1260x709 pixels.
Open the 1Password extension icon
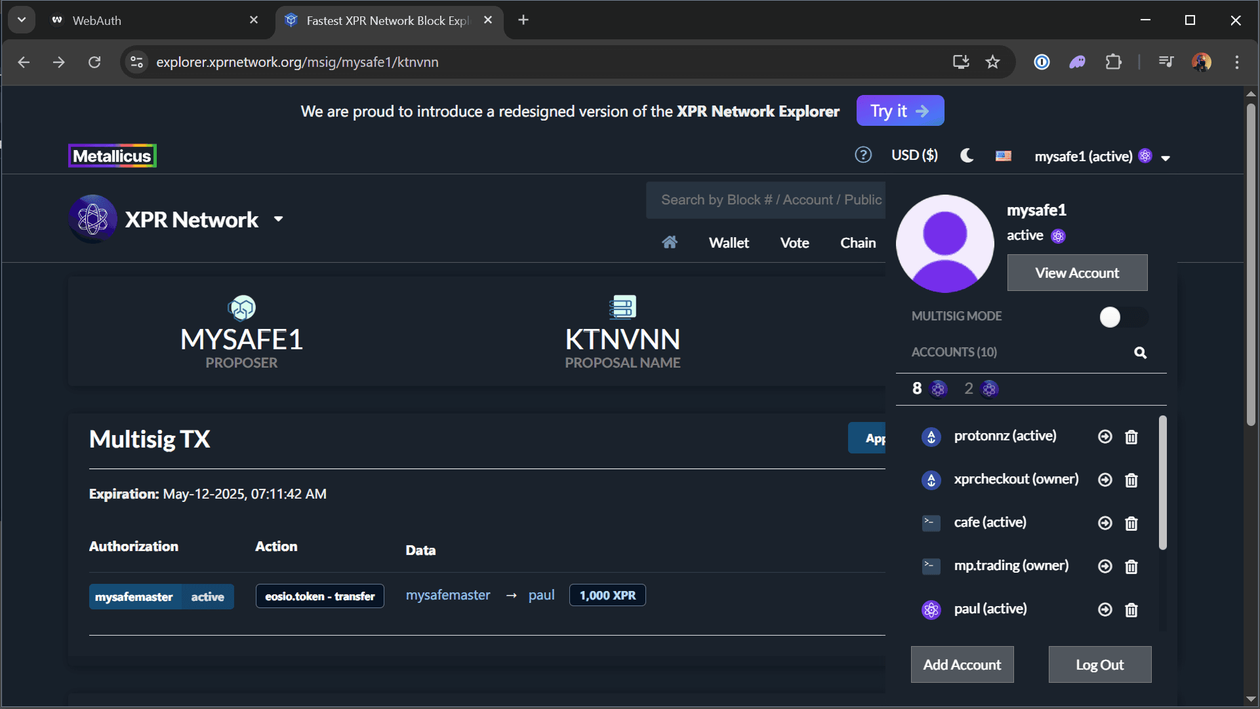coord(1042,62)
